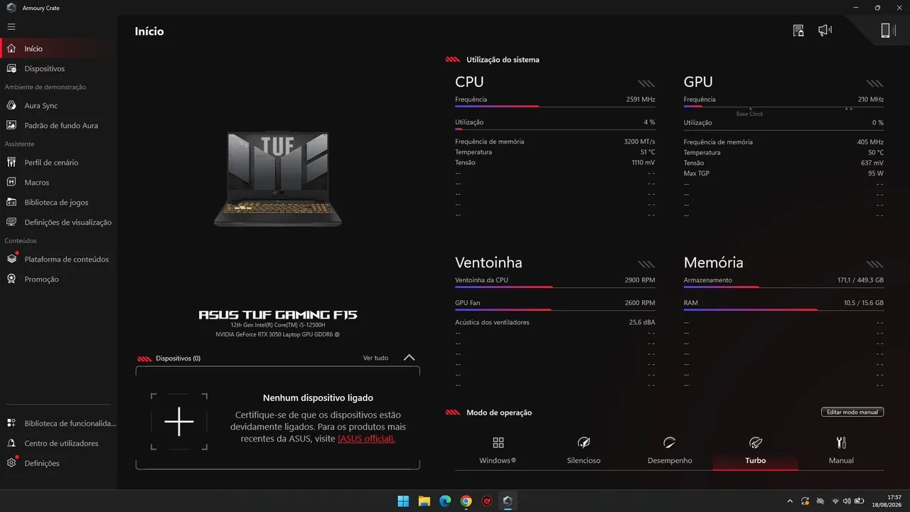Open the Dispositivos sidebar icon
The width and height of the screenshot is (910, 512).
click(11, 68)
